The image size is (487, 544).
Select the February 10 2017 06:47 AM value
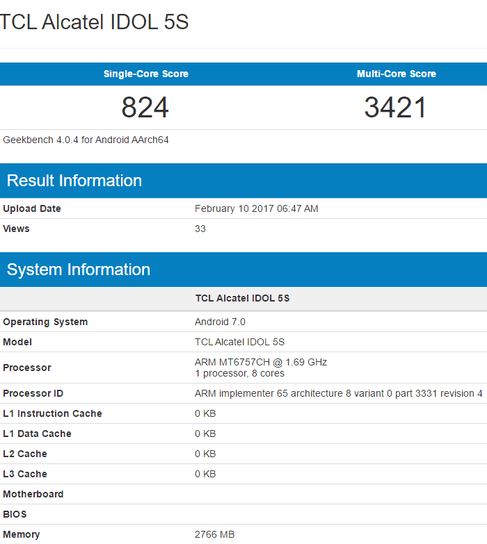(x=256, y=208)
